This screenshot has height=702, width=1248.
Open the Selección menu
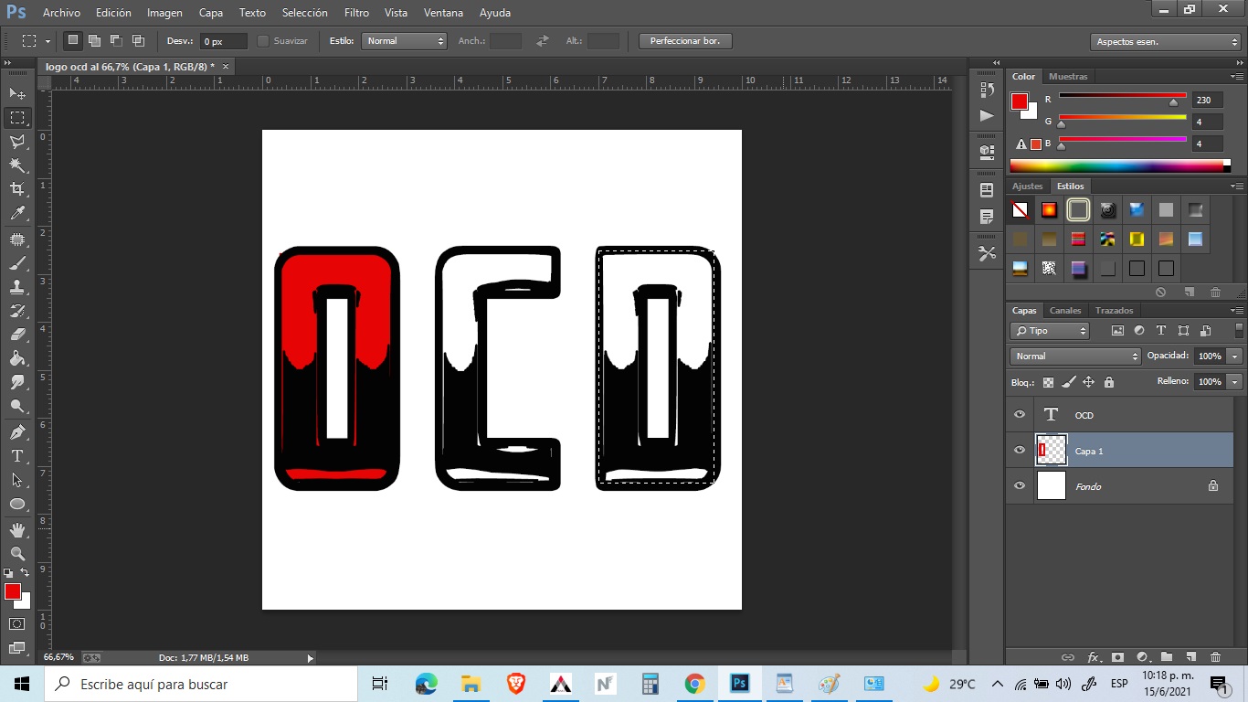304,13
